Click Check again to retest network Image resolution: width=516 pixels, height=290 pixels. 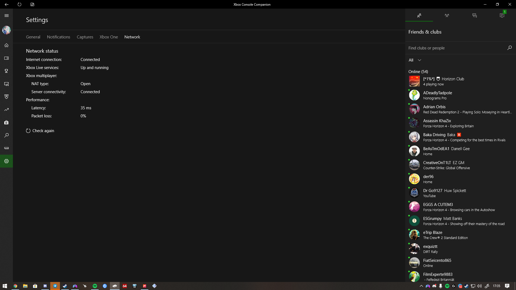click(x=40, y=131)
